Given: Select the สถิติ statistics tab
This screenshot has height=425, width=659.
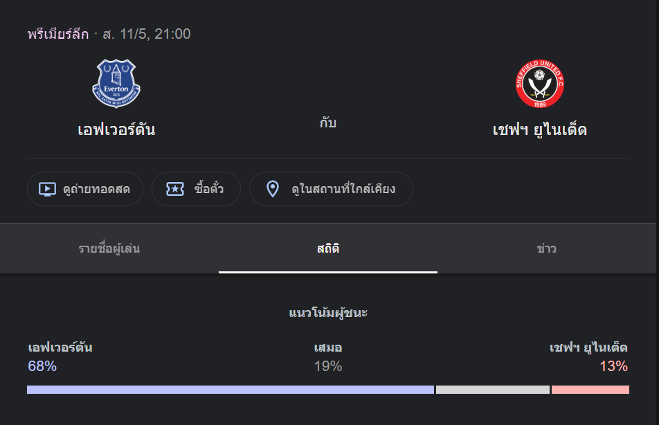Looking at the screenshot, I should [x=328, y=248].
